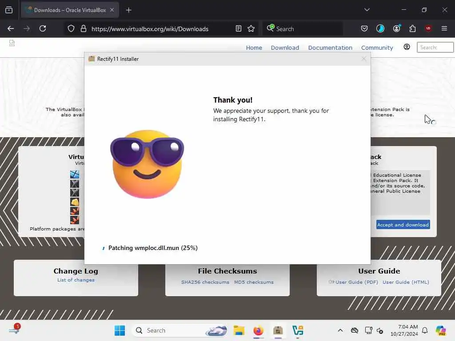Open Download in VirtualBox site nav
The image size is (455, 341).
click(x=285, y=48)
